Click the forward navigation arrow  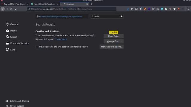pyautogui.click(x=7, y=9)
